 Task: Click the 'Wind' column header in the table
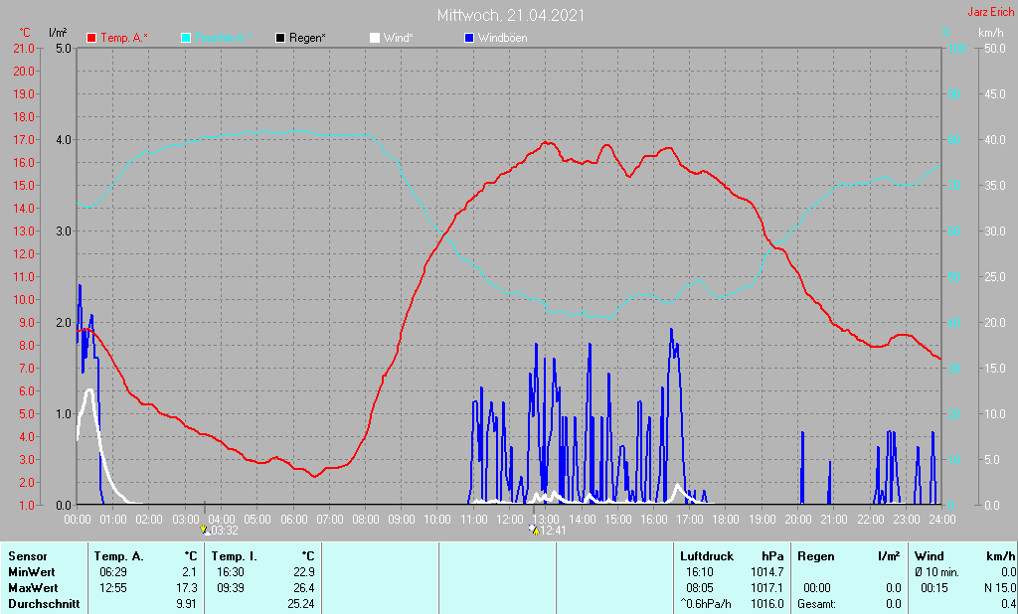point(930,556)
